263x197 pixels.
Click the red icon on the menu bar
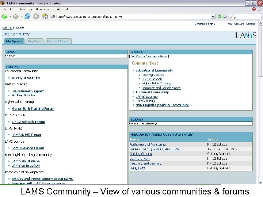click(254, 9)
